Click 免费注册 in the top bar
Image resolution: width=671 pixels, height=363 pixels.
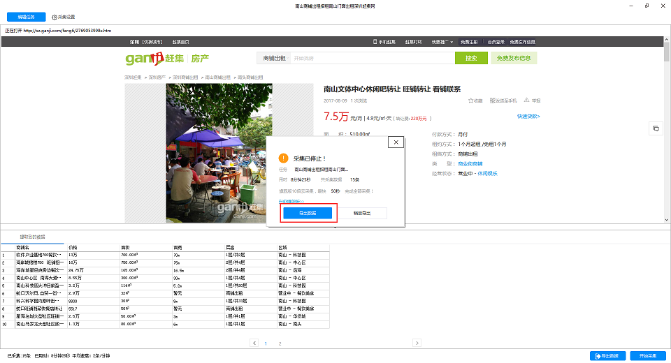(x=469, y=42)
